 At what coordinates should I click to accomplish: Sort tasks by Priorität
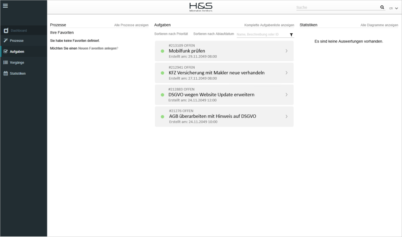point(171,34)
